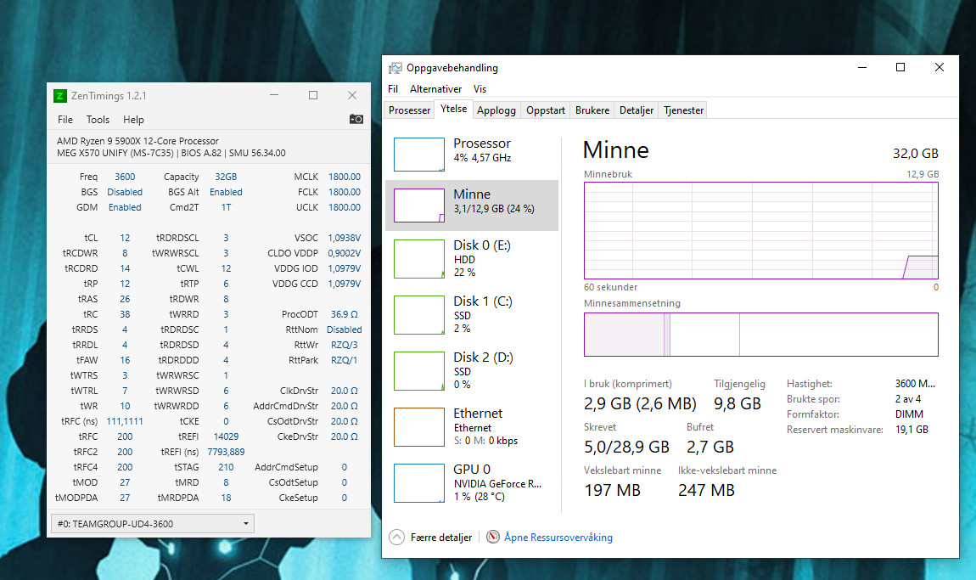Click the 32,0 GB total memory label
This screenshot has height=580, width=976.
(x=916, y=153)
